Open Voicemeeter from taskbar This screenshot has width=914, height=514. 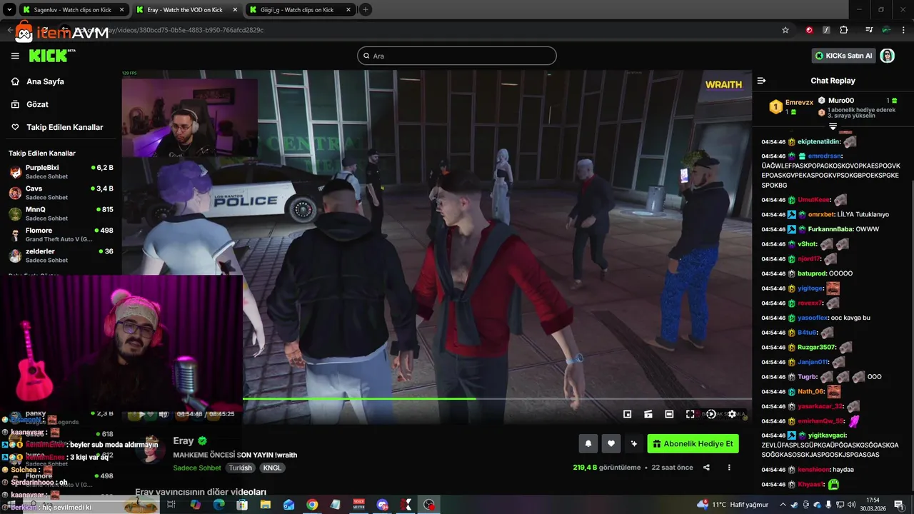tap(358, 505)
